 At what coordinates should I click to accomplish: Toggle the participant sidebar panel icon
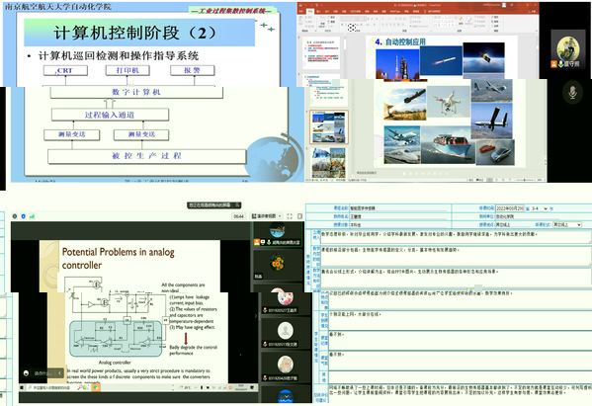pos(299,216)
